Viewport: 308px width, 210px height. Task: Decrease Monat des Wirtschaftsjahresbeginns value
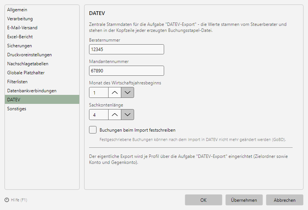pyautogui.click(x=127, y=93)
